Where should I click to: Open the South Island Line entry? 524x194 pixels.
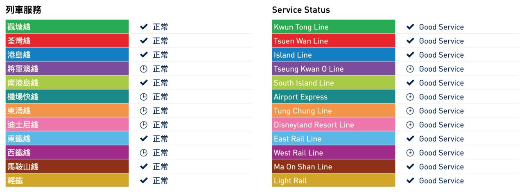pos(334,83)
